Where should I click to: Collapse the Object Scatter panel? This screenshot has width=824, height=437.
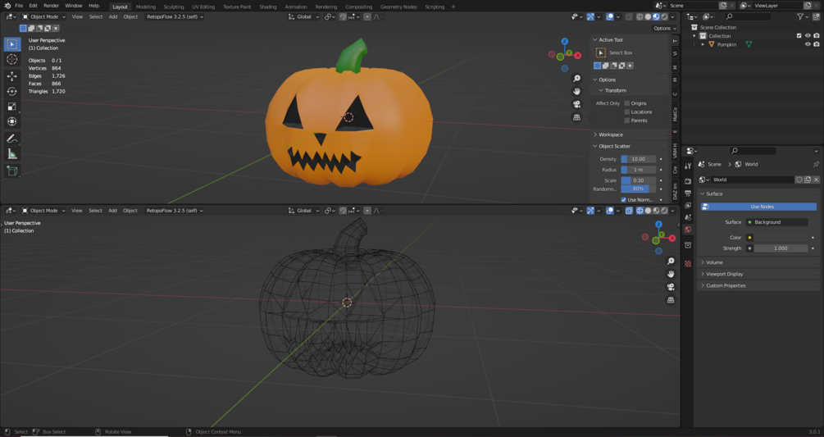[x=614, y=146]
